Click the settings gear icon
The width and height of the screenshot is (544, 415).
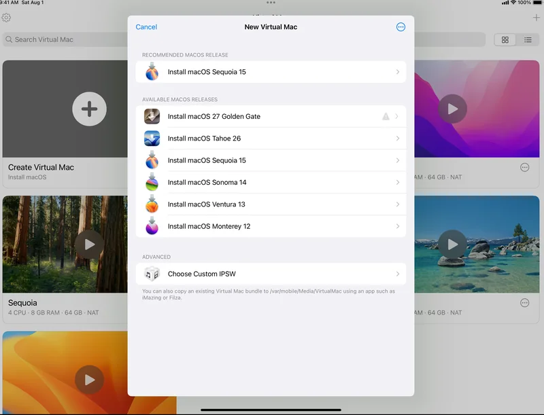point(6,18)
